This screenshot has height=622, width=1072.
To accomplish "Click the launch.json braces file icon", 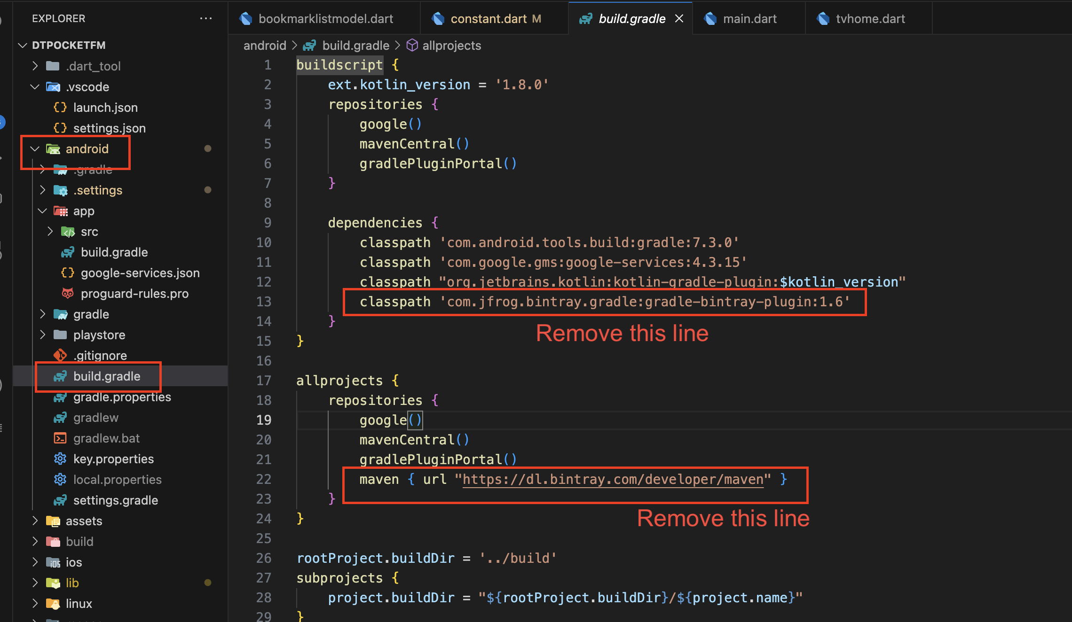I will coord(60,108).
